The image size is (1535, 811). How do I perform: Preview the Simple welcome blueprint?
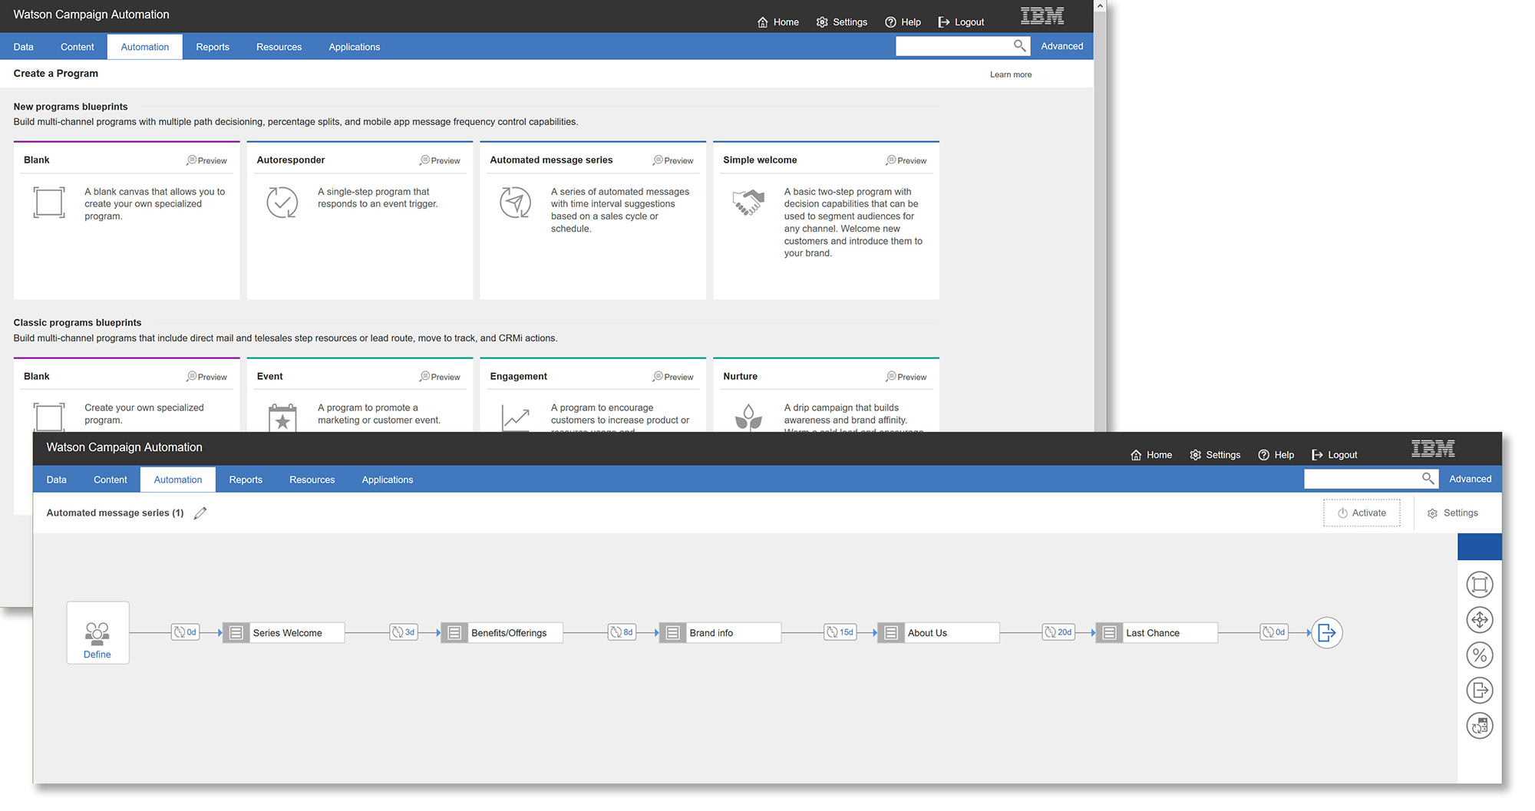point(906,160)
